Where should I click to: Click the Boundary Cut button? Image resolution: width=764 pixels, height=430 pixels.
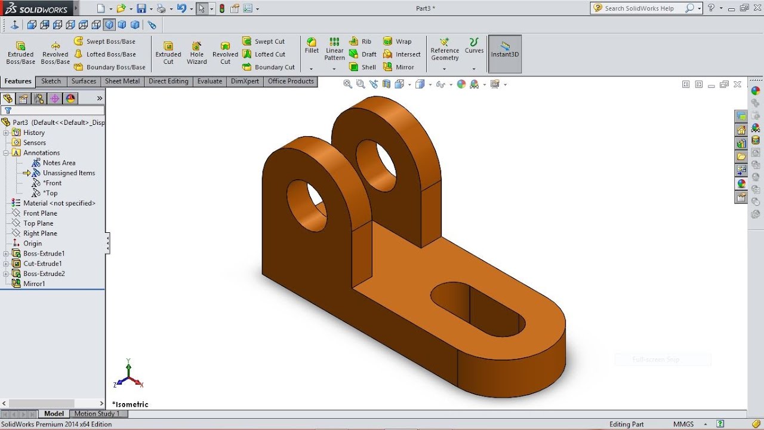click(269, 67)
